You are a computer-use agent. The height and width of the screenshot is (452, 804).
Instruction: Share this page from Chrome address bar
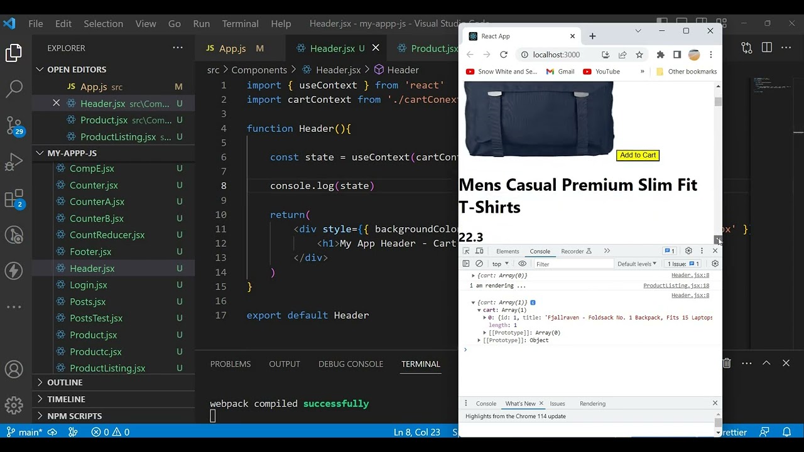coord(622,55)
